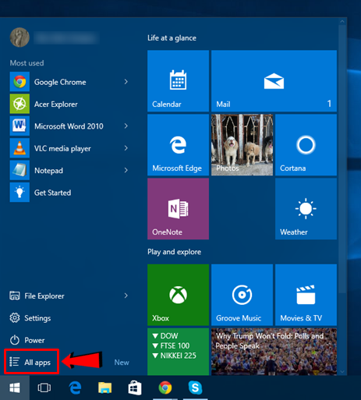This screenshot has height=400, width=361.
Task: Expand Notepad jump list arrow
Action: pyautogui.click(x=126, y=170)
